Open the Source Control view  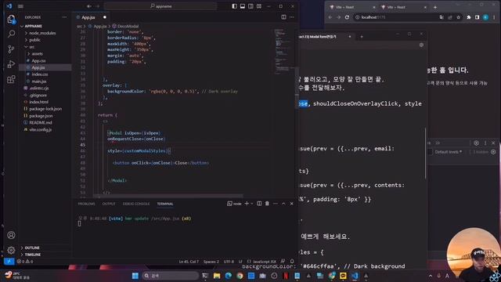(x=11, y=49)
